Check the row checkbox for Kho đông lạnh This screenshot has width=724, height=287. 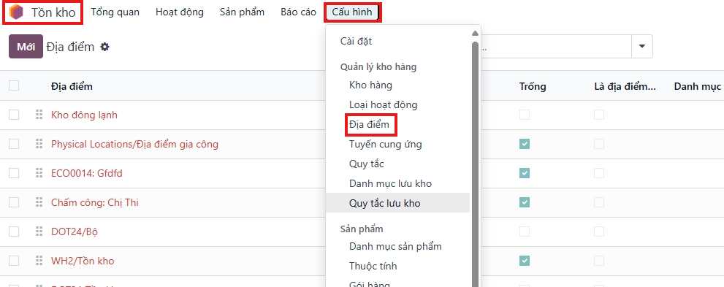[14, 115]
